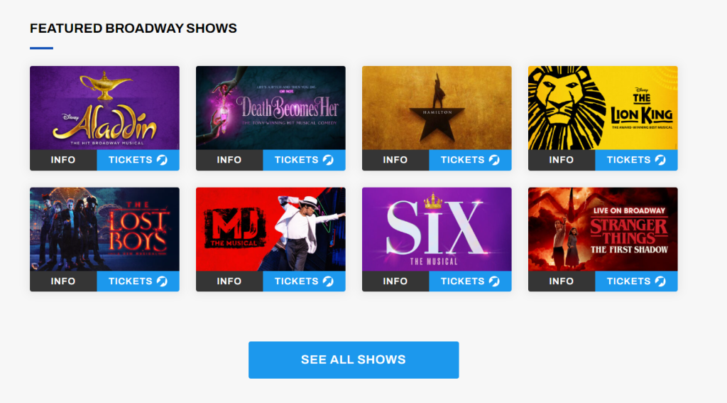The height and width of the screenshot is (403, 727).
Task: Show Info for The Lion King
Action: 561,160
